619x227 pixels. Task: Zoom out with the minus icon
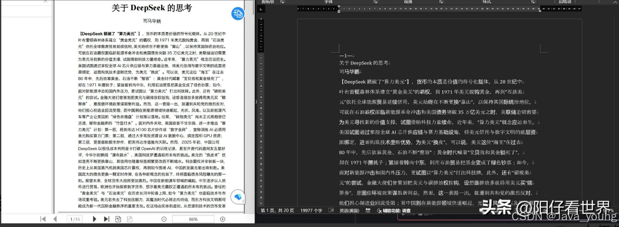click(x=164, y=219)
